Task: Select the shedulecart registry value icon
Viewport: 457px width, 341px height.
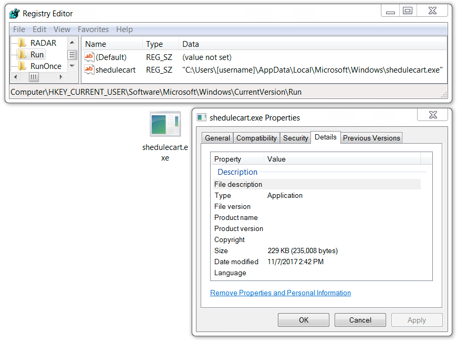Action: (x=89, y=70)
